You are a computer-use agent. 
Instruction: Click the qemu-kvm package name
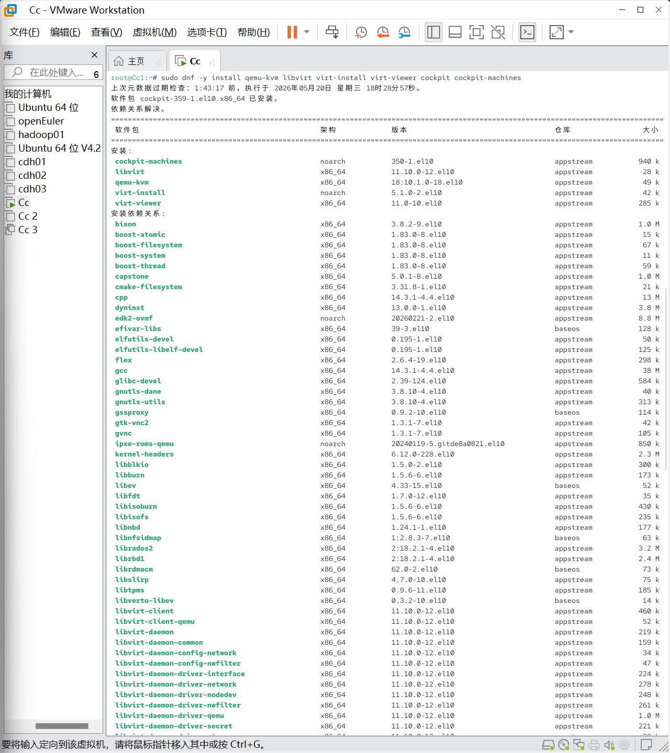[132, 182]
